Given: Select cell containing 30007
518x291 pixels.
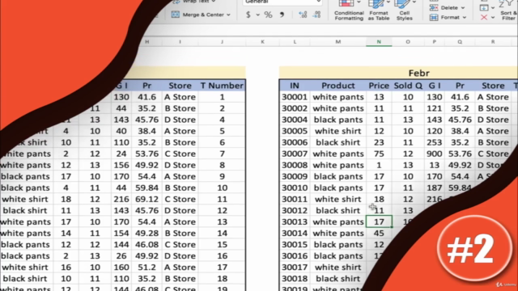Looking at the screenshot, I should point(295,154).
